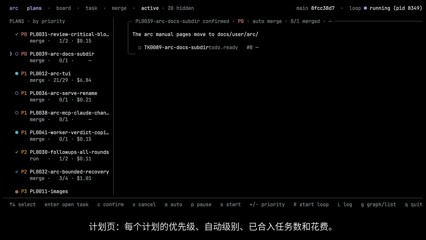The image size is (426, 240).
Task: Select plan PL0041-worker-verdict-copi
Action: [69, 133]
